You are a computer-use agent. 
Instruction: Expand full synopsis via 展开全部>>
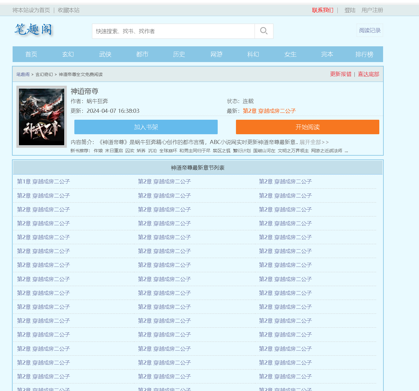[x=314, y=142]
